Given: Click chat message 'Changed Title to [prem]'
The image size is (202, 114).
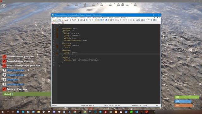Looking at the screenshot, I should pos(24,66).
